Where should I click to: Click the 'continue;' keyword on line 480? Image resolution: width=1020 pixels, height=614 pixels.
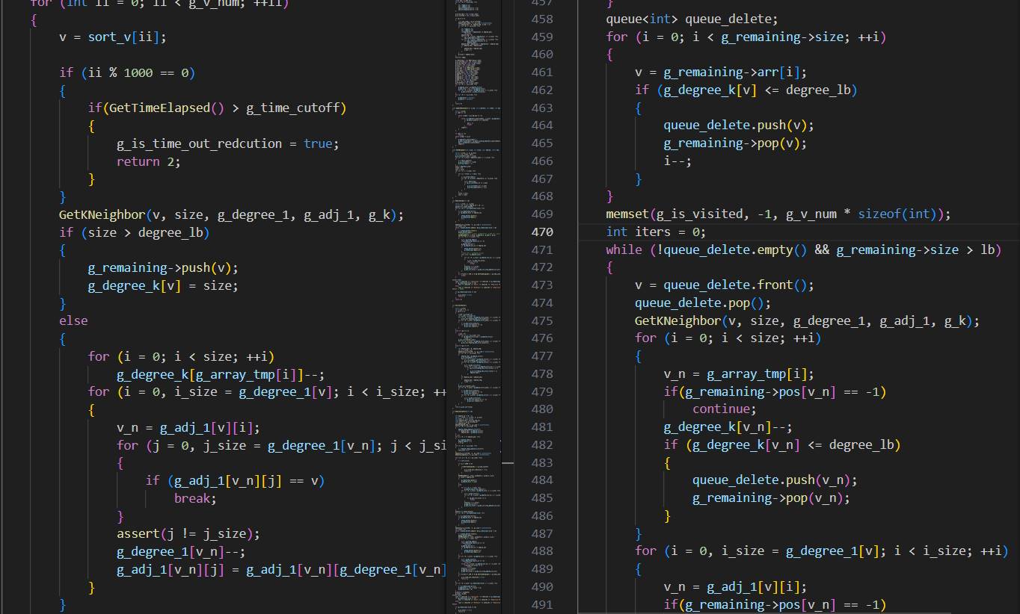tap(724, 409)
